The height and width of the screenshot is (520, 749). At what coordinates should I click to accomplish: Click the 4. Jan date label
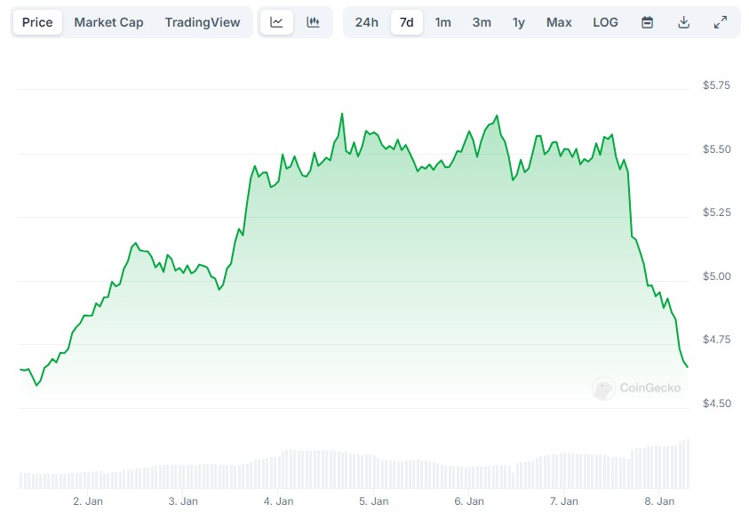(x=278, y=500)
